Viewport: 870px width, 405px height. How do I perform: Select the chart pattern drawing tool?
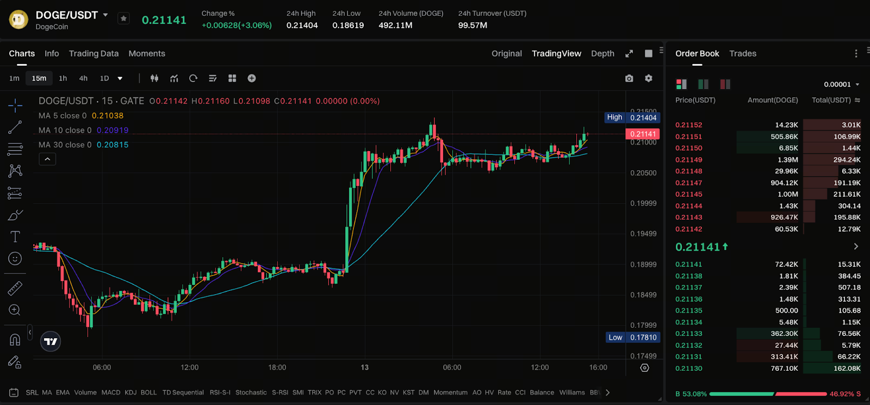(15, 171)
